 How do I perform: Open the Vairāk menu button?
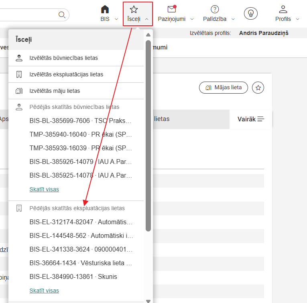point(250,119)
